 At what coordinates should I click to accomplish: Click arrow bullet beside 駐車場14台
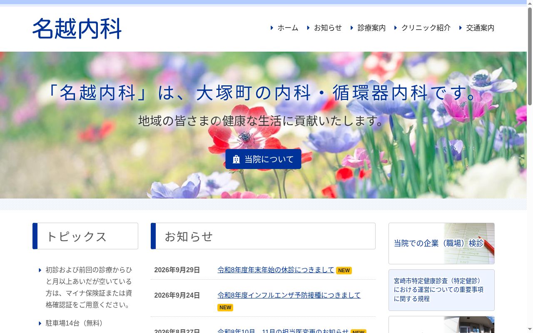[x=40, y=323]
